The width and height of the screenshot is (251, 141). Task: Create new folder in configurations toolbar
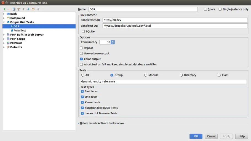[33, 9]
